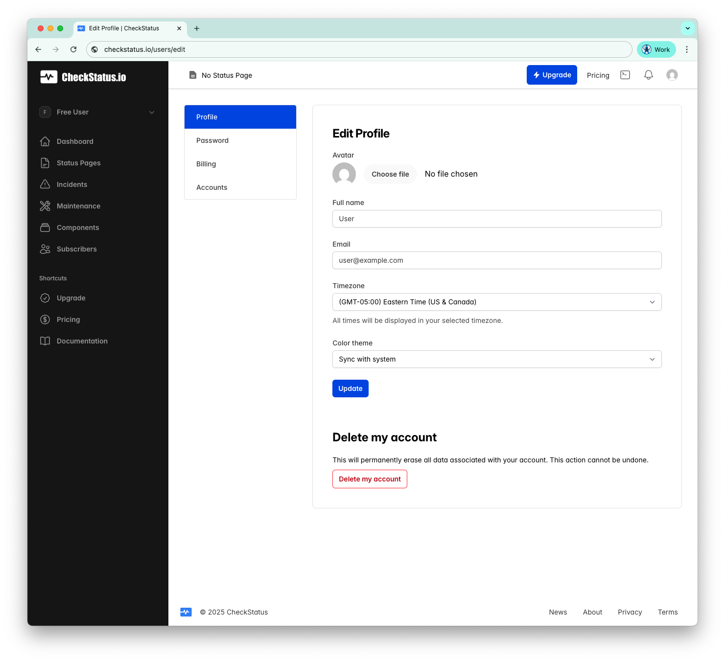This screenshot has width=725, height=662.
Task: Focus the Full name input field
Action: click(496, 219)
